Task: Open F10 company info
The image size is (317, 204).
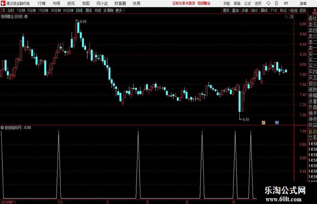Action: pos(274,10)
